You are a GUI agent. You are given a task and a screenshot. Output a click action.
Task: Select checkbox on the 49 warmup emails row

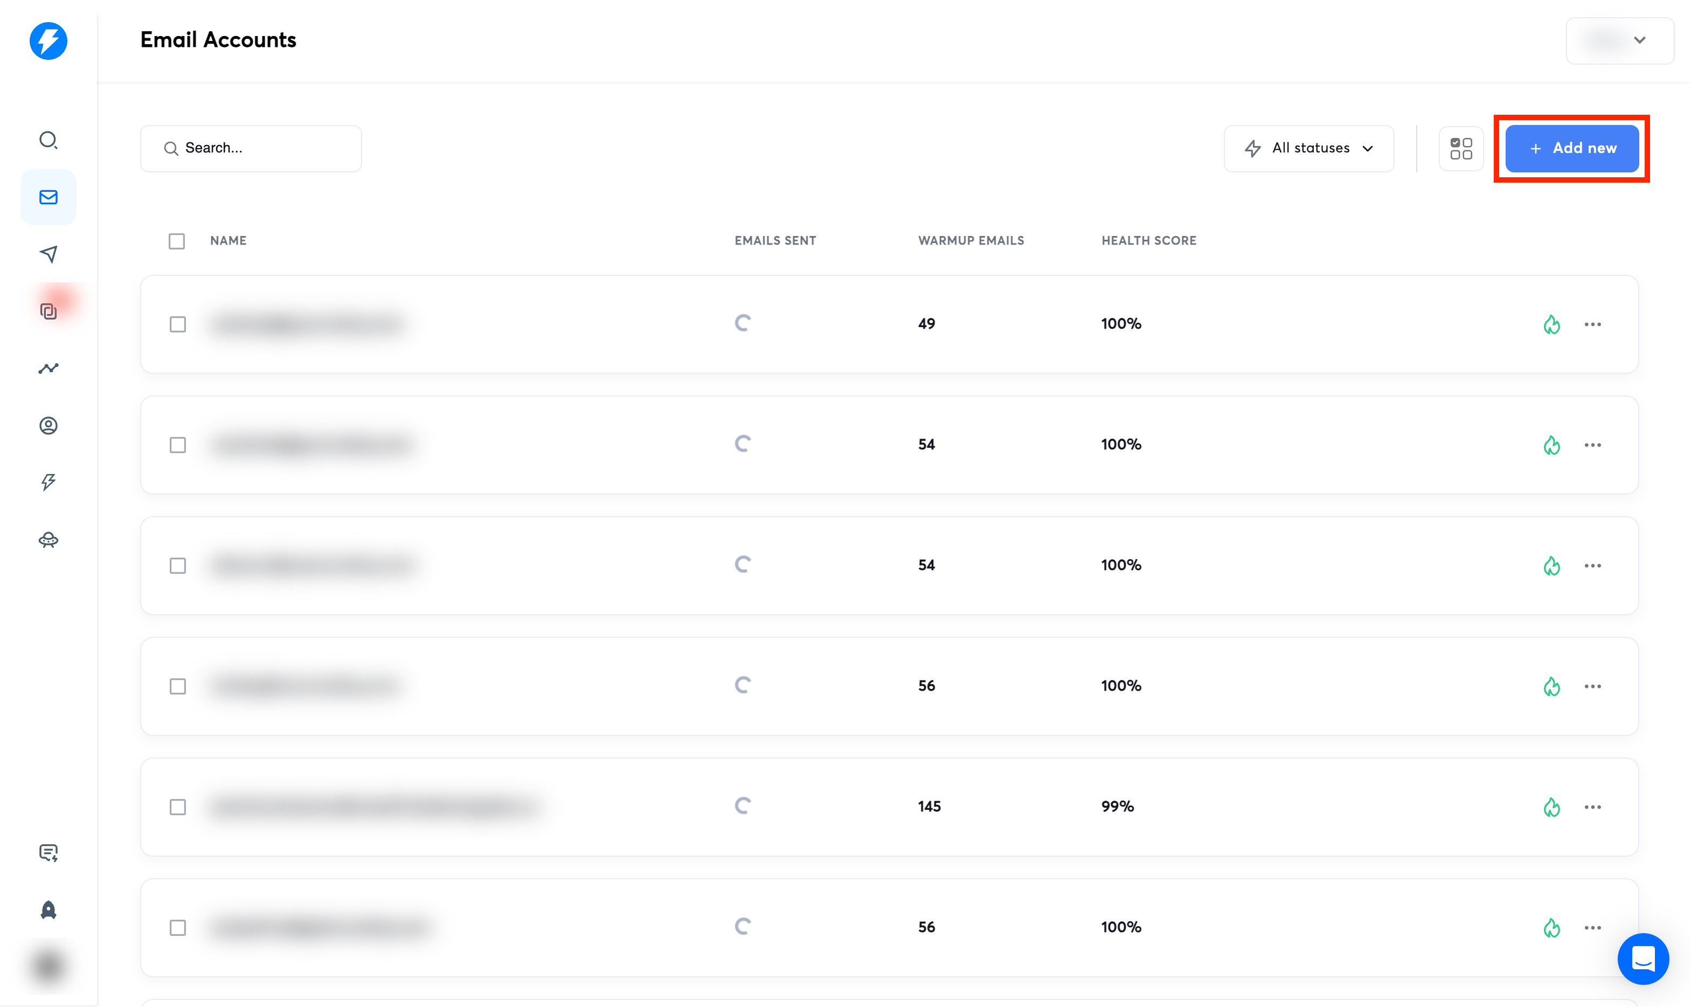pos(178,324)
